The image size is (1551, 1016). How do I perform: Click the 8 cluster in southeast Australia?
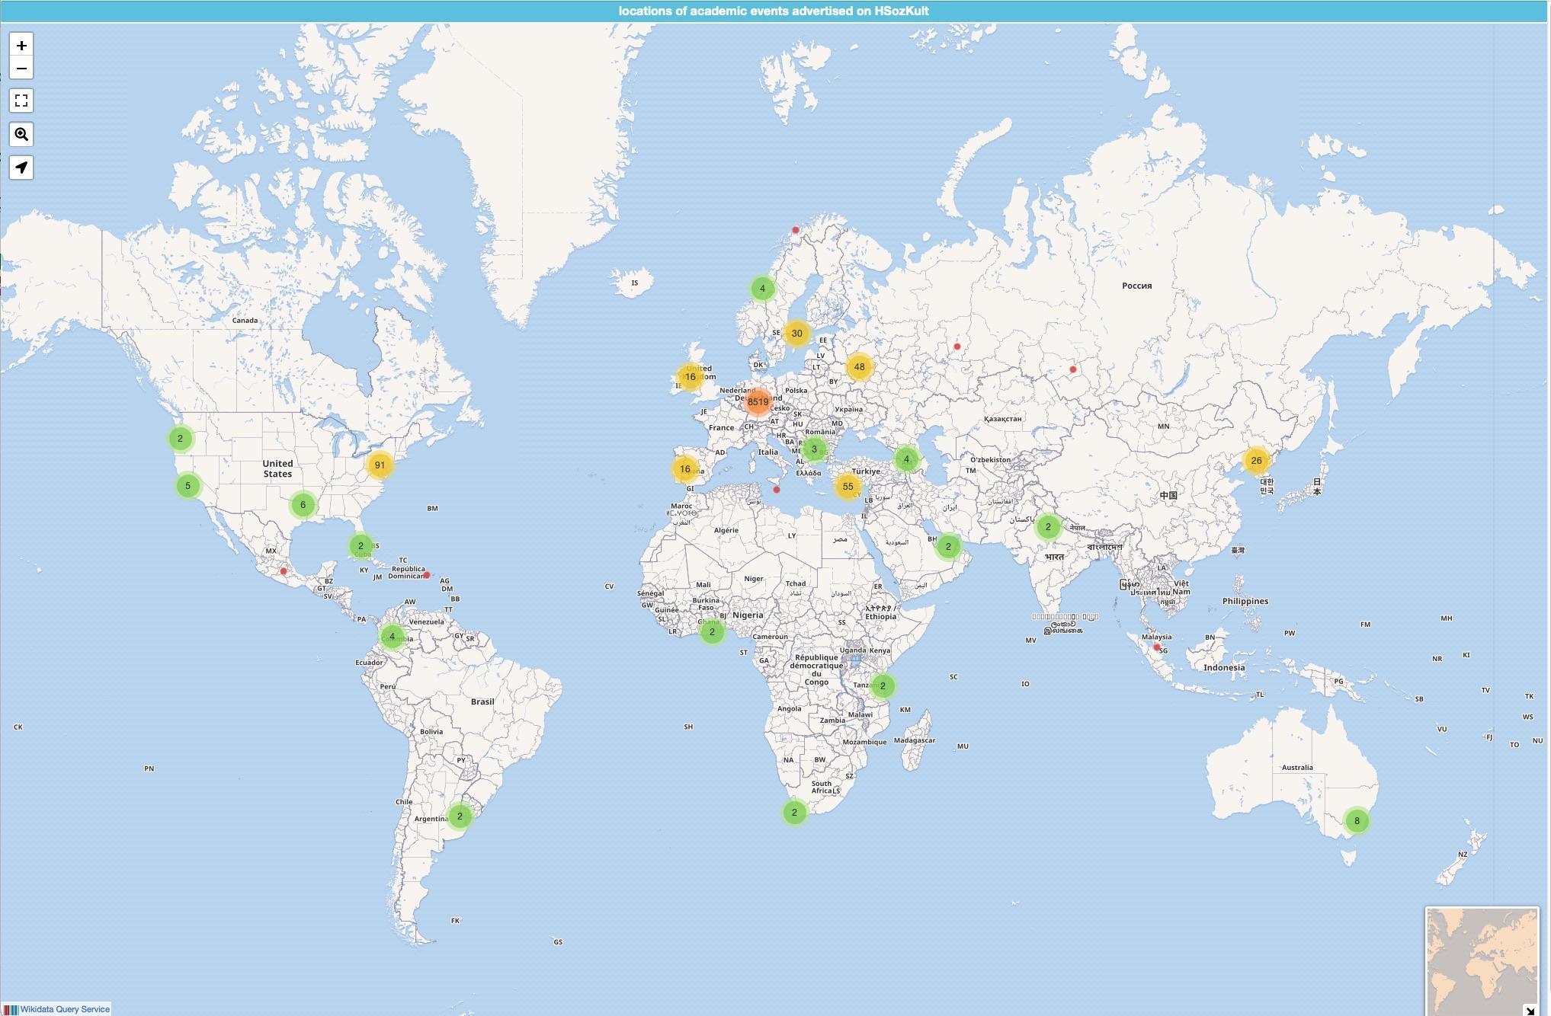(1357, 821)
